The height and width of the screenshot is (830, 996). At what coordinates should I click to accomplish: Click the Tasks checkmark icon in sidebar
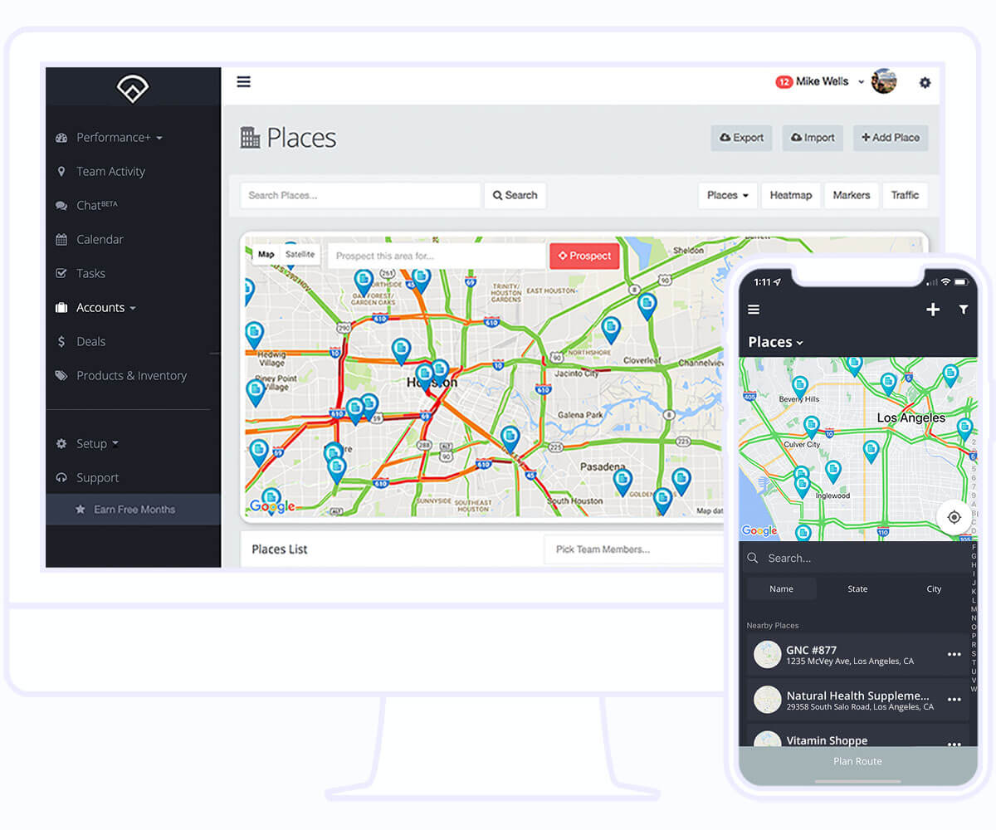(61, 274)
